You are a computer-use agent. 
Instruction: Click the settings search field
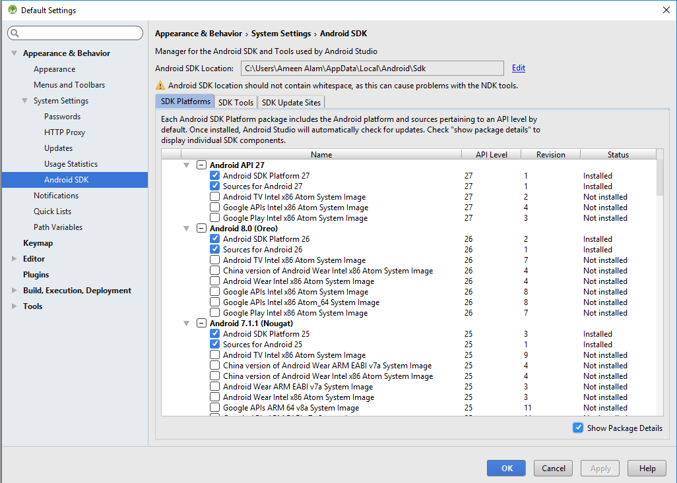click(x=75, y=33)
